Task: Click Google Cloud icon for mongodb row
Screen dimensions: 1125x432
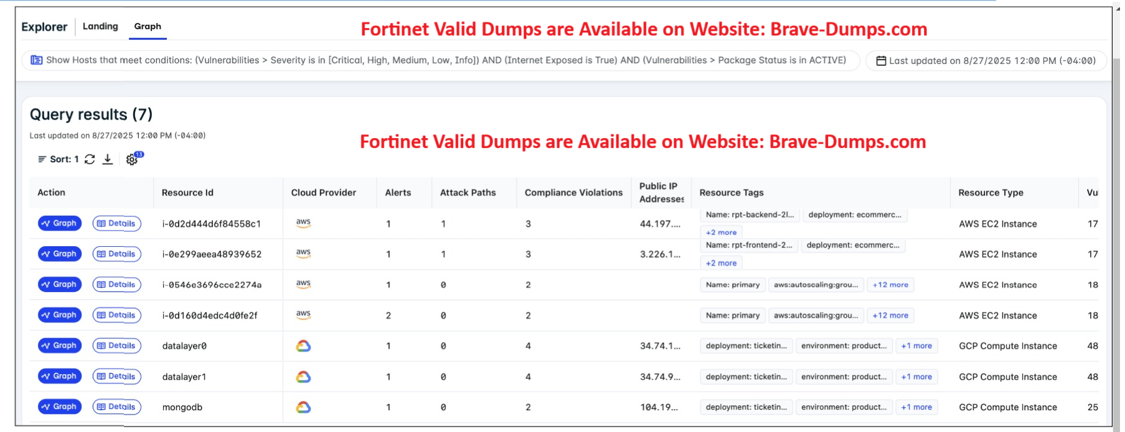Action: click(303, 407)
